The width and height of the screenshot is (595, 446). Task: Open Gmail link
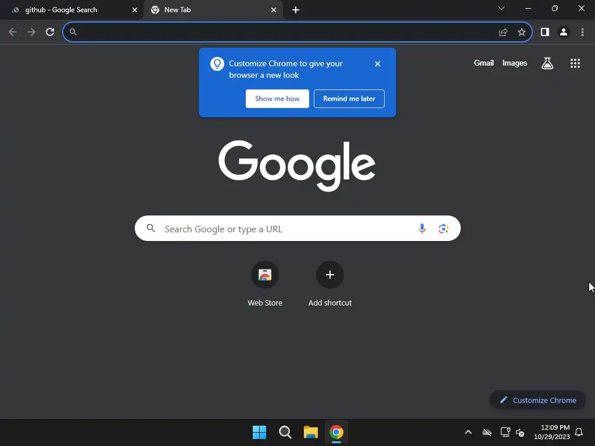tap(484, 63)
